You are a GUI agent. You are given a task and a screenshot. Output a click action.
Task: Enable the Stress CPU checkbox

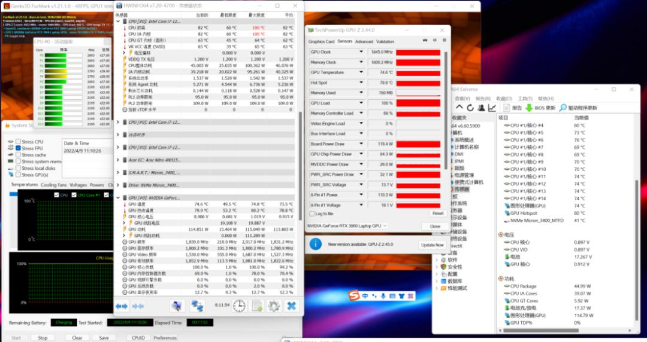pyautogui.click(x=18, y=141)
